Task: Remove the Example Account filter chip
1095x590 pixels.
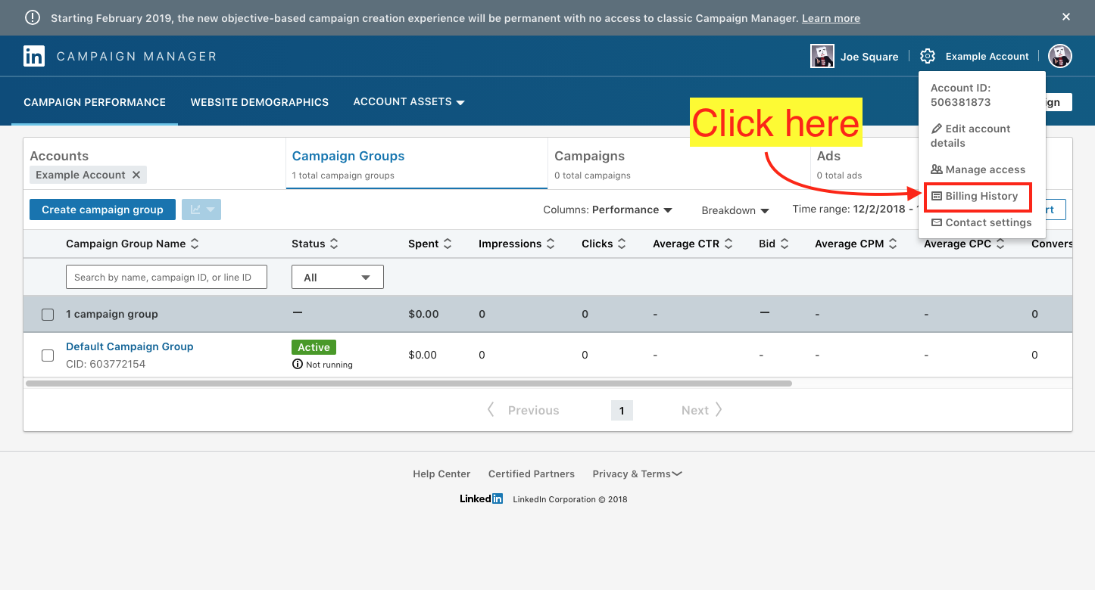Action: pos(136,175)
